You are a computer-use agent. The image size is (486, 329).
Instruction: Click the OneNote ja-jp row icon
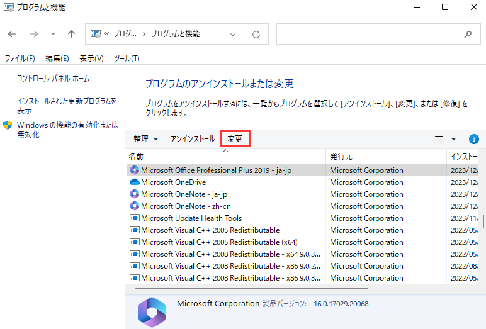[x=135, y=194]
